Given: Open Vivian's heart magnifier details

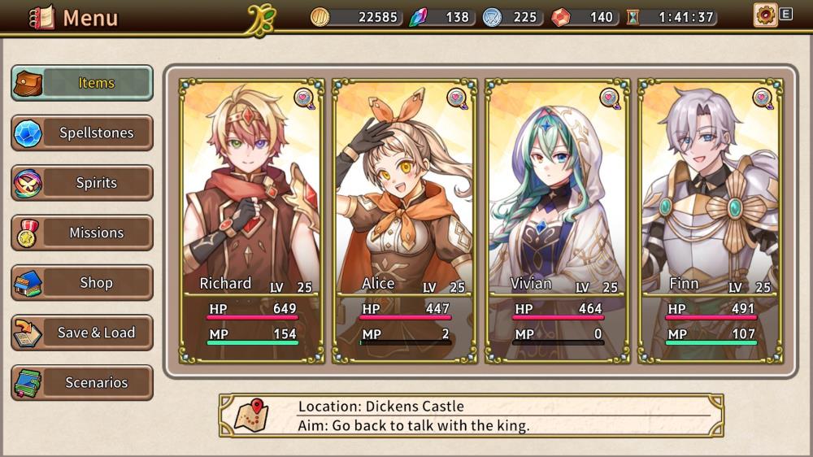Looking at the screenshot, I should click(610, 98).
